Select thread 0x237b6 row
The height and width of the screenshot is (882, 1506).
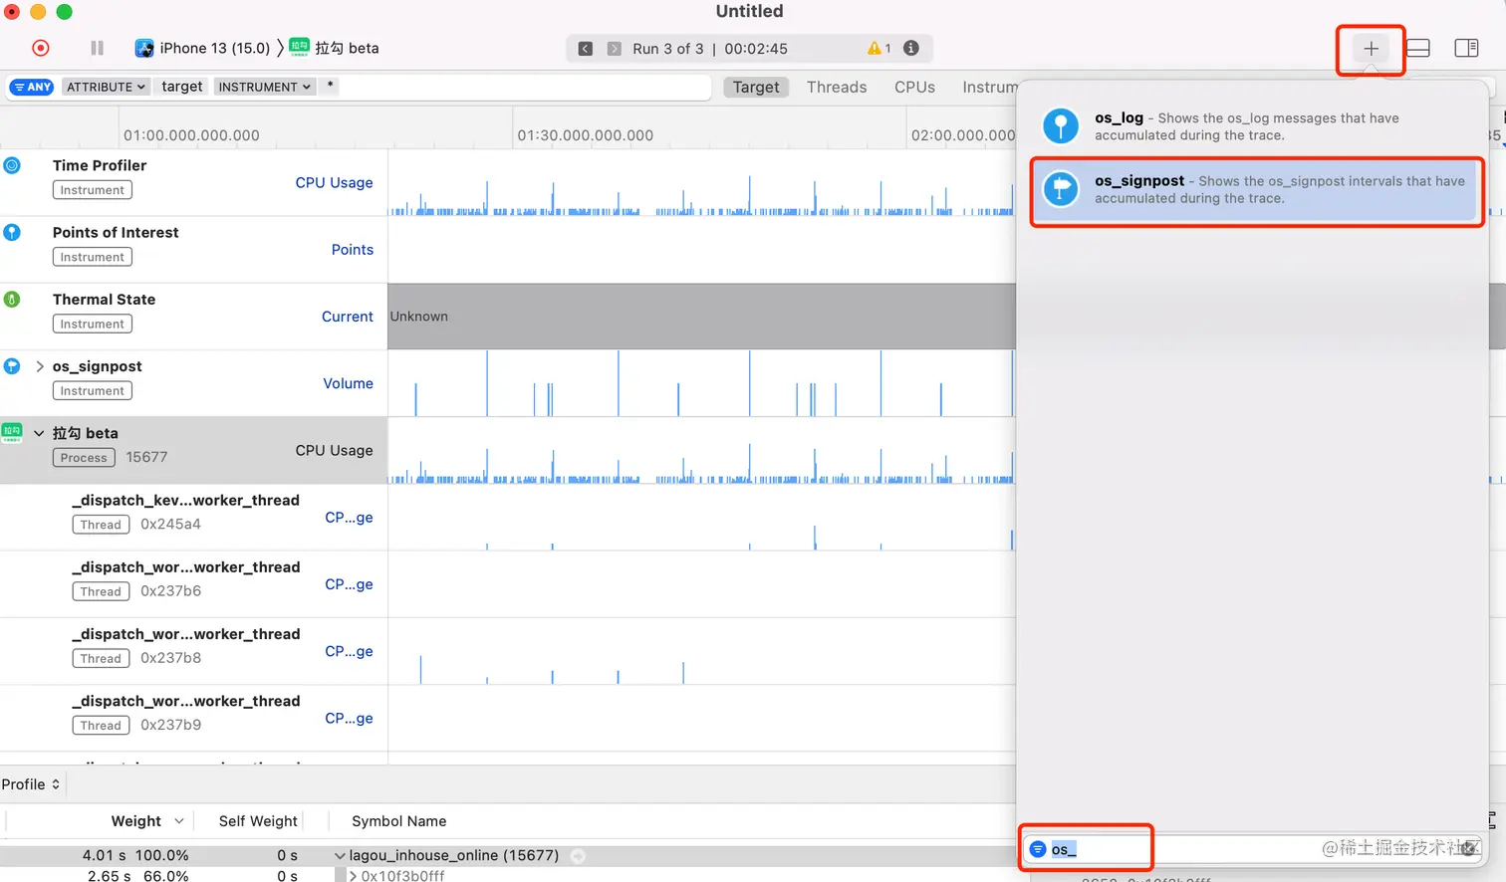click(x=193, y=583)
